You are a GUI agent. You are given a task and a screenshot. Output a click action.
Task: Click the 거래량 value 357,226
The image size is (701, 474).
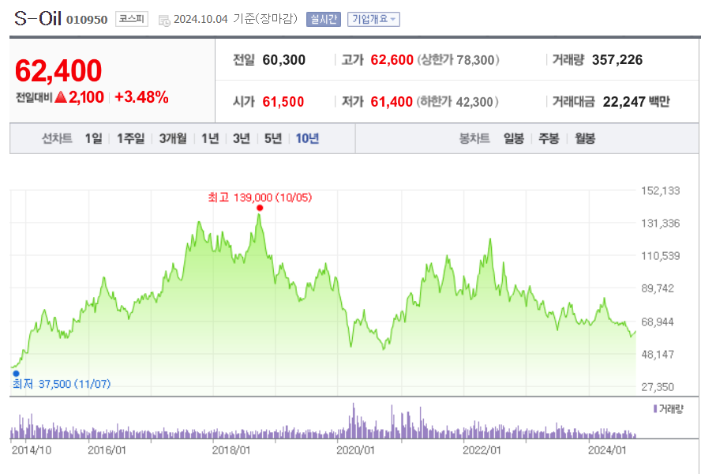pos(617,60)
